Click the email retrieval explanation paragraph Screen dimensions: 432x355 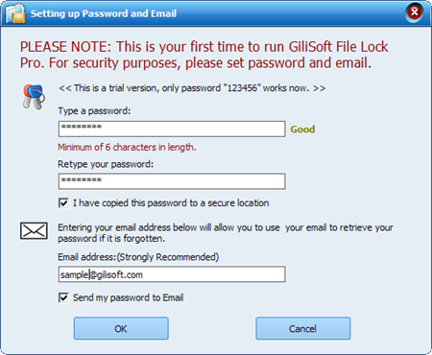(x=226, y=233)
